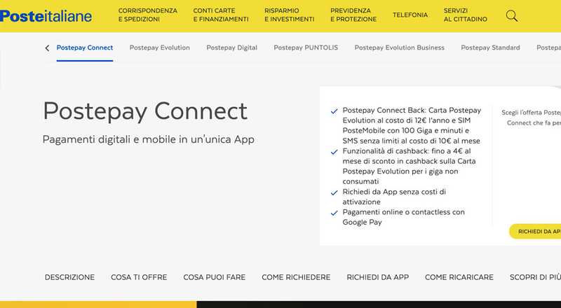Click the 'Postepay Connect Back' bullet text

tap(412, 125)
